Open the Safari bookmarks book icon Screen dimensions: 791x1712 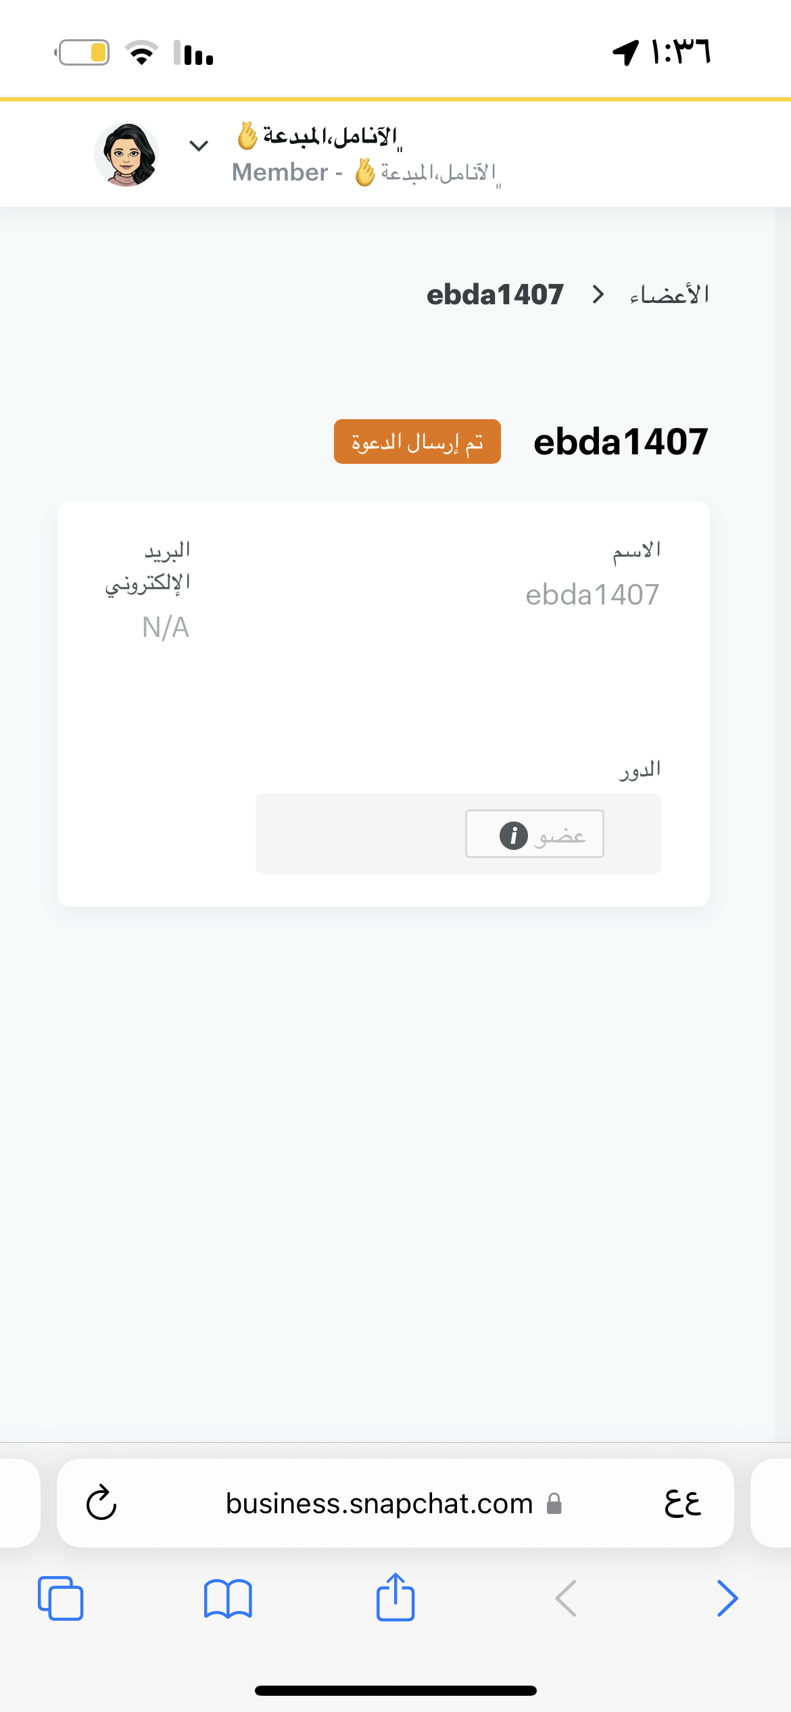pyautogui.click(x=228, y=1598)
